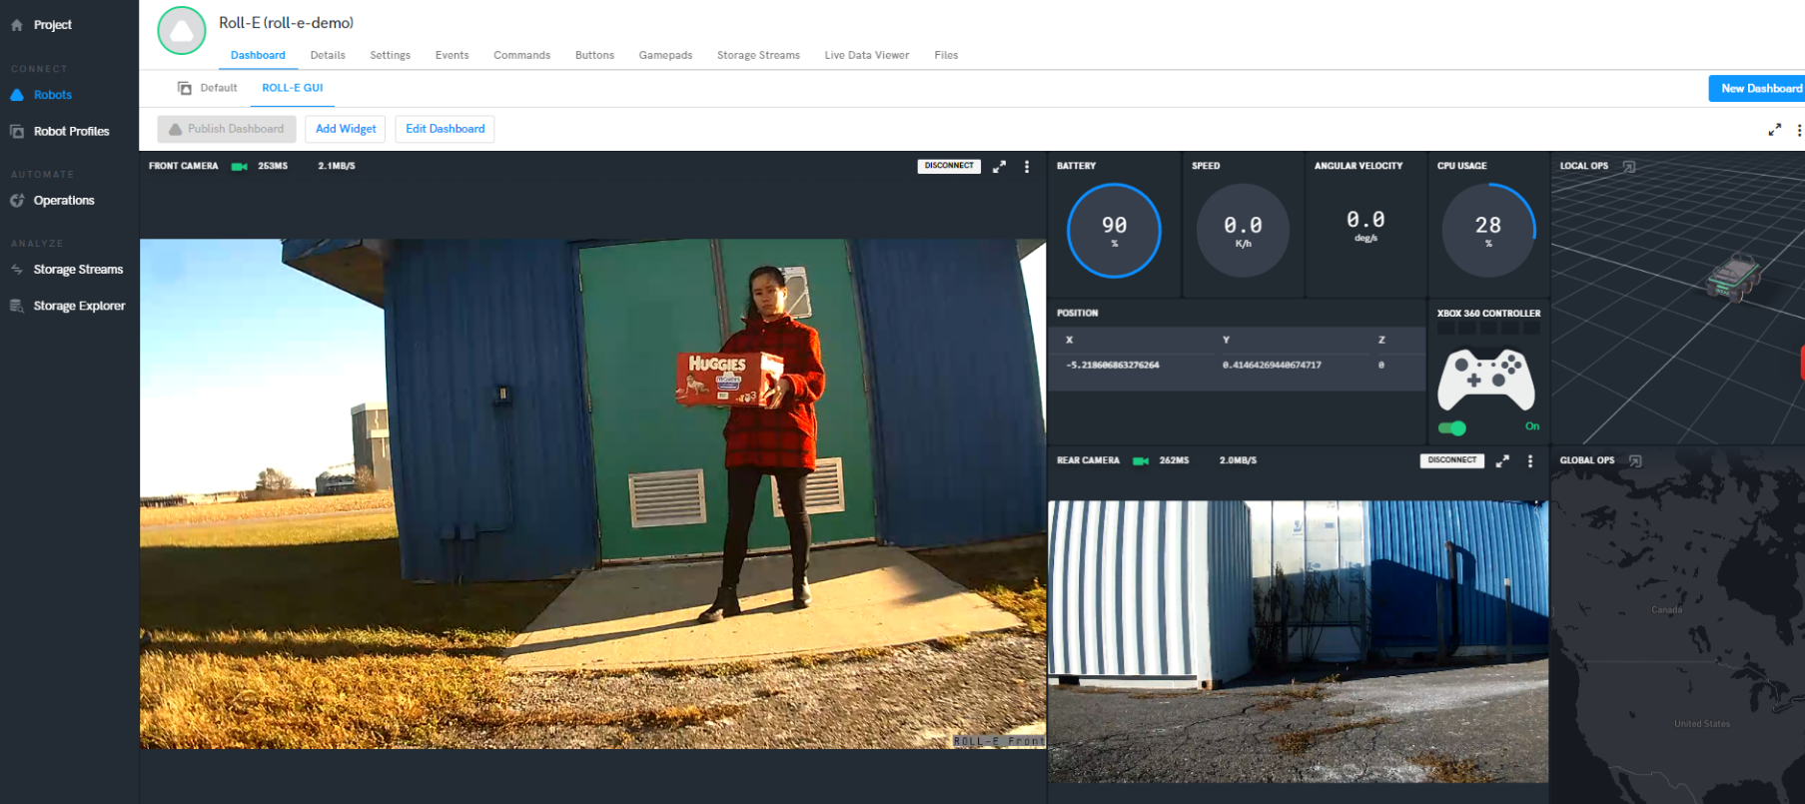Disconnect the front camera stream
Viewport: 1805px width, 804px height.
949,166
